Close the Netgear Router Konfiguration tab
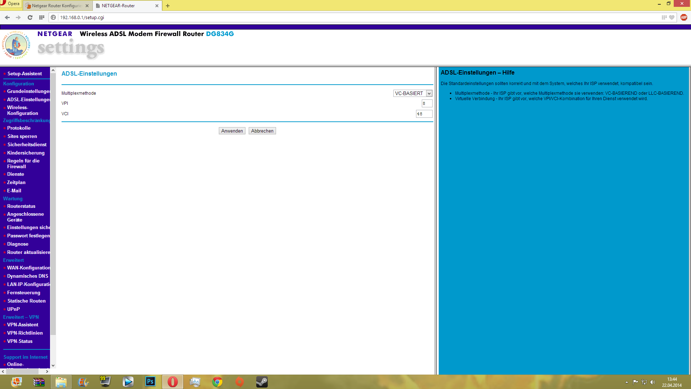This screenshot has width=691, height=389. coord(87,6)
